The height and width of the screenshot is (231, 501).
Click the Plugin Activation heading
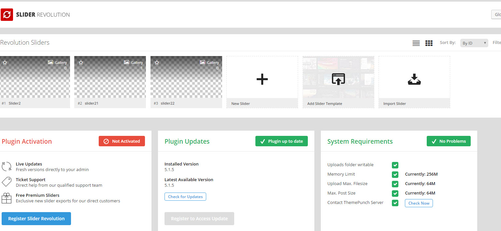27,141
